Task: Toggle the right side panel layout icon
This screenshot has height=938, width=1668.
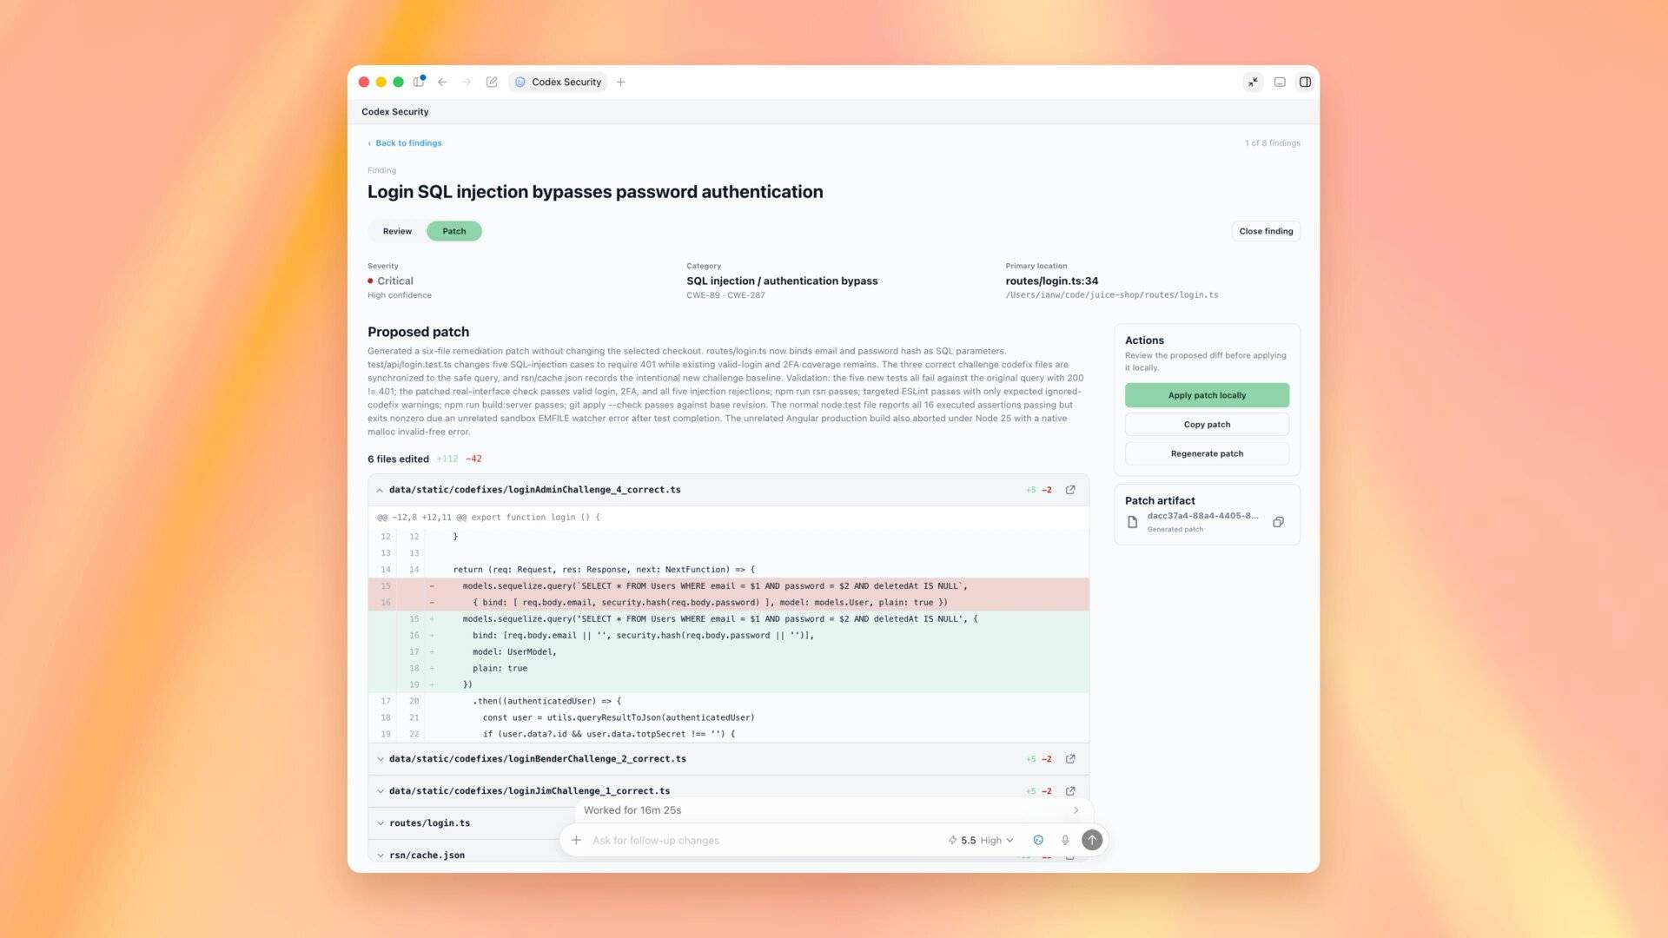Action: point(1305,82)
